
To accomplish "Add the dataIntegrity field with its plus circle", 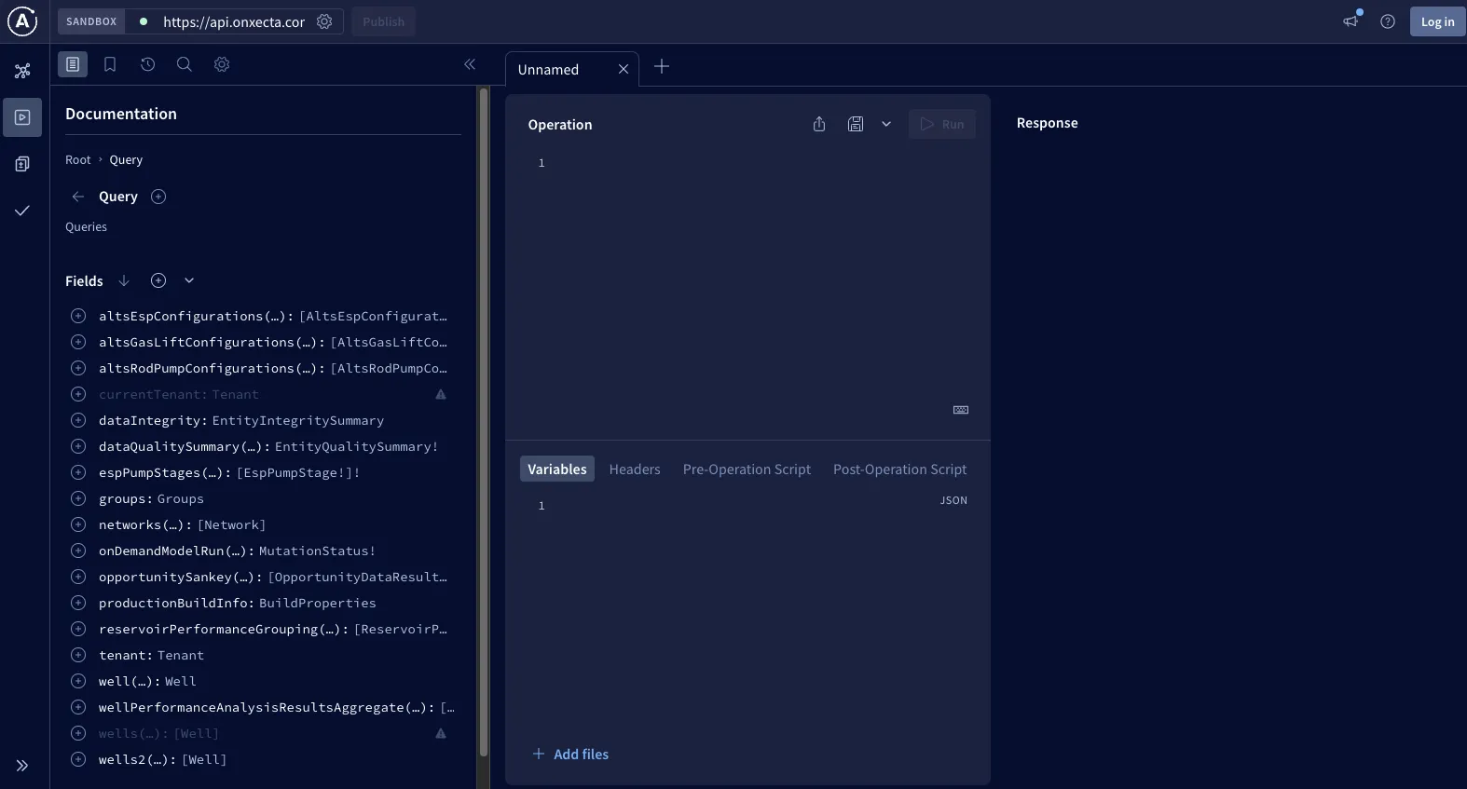I will tap(78, 420).
